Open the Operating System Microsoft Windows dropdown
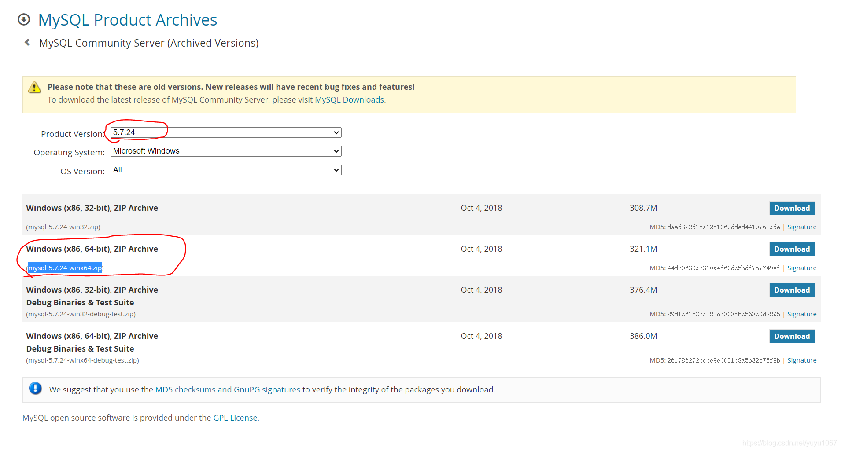This screenshot has width=841, height=451. click(226, 151)
